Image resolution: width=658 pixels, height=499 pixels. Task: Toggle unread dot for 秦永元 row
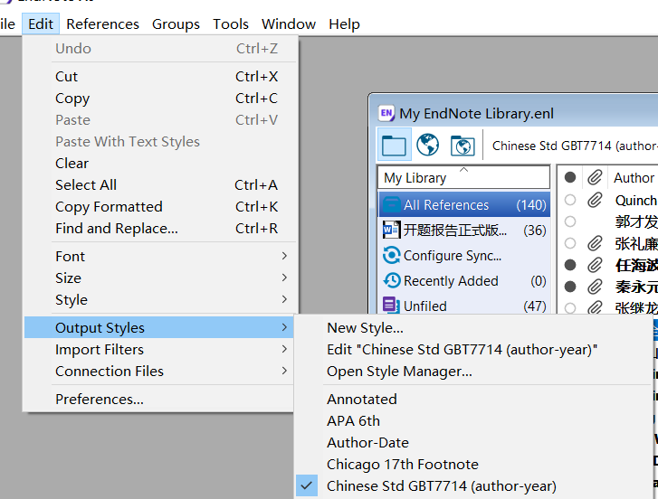coord(570,287)
